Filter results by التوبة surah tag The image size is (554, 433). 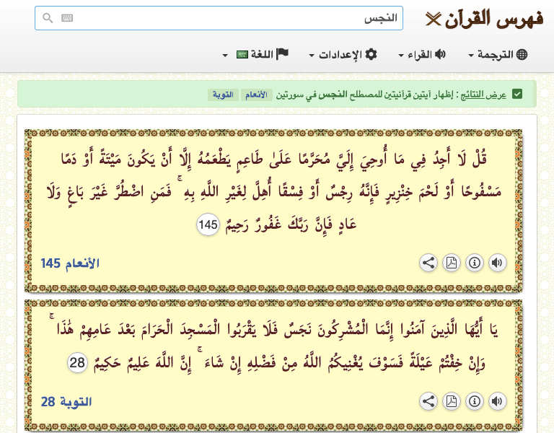(x=223, y=95)
